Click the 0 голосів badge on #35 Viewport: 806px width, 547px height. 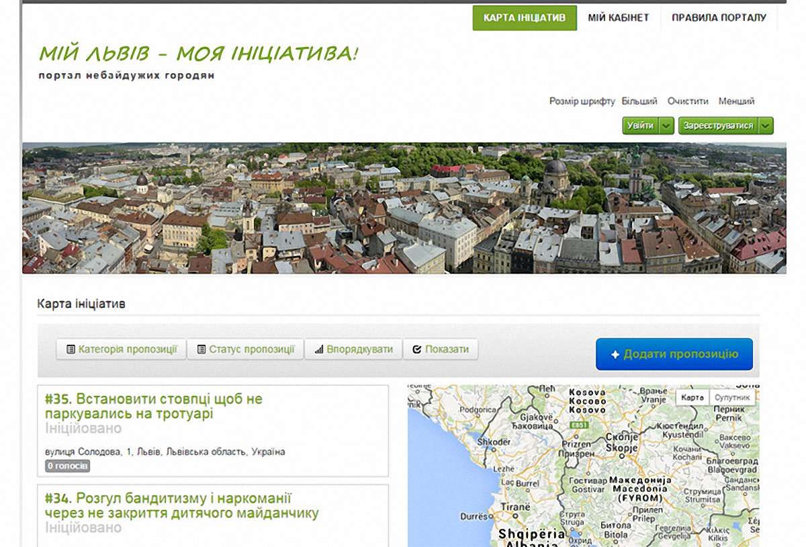click(67, 466)
